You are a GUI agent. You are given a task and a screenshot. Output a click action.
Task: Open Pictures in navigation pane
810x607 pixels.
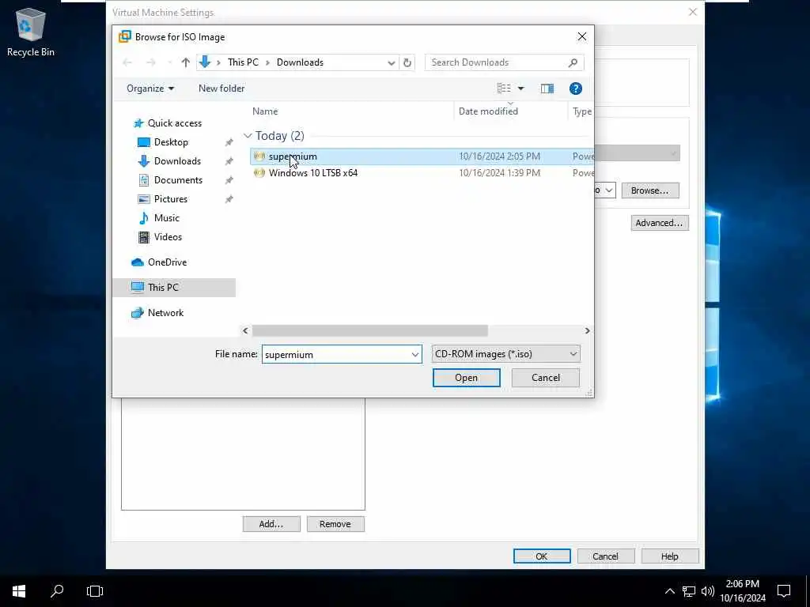click(x=171, y=199)
